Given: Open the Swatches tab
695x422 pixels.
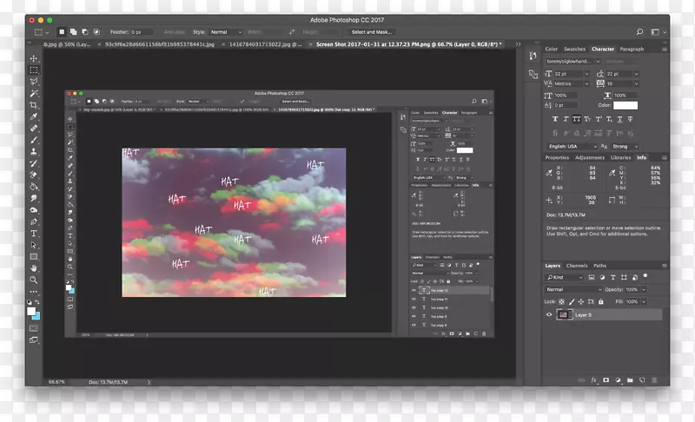Looking at the screenshot, I should (x=574, y=49).
